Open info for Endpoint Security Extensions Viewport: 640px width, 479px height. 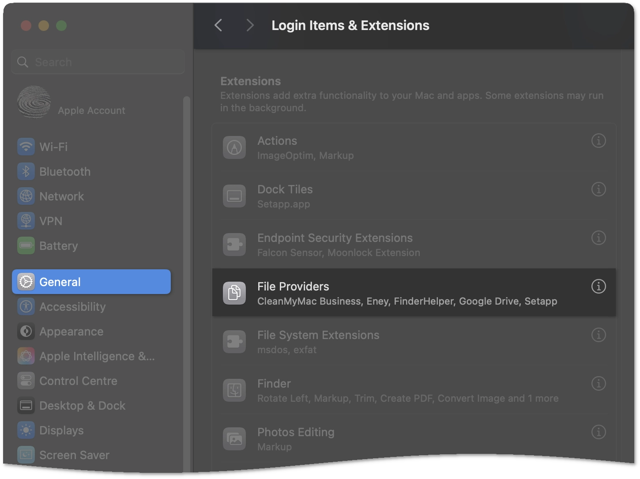pos(599,238)
